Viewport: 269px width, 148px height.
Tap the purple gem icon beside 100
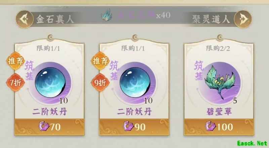tap(210, 126)
